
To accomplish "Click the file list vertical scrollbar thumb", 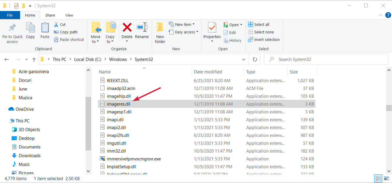I will tap(389, 108).
